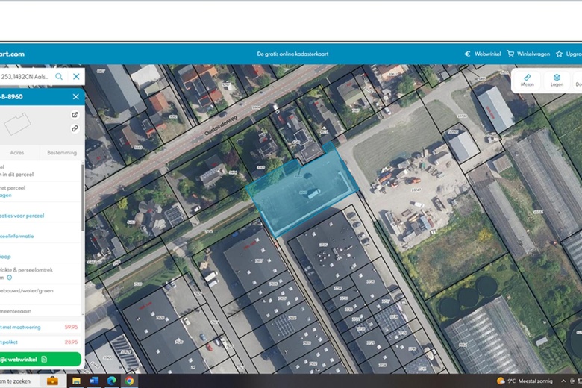
Task: Open the Winkelwagen shopping cart
Action: pyautogui.click(x=527, y=54)
